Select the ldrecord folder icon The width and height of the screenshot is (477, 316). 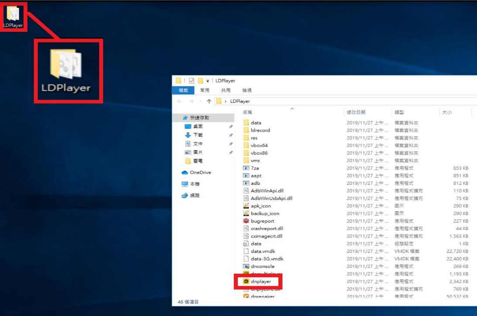point(246,130)
